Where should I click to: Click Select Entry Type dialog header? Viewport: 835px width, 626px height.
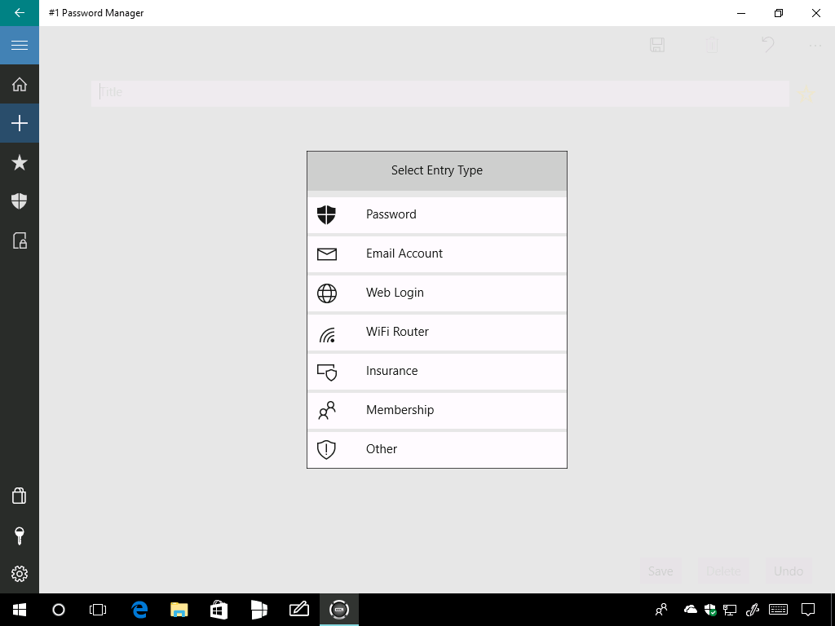(437, 170)
